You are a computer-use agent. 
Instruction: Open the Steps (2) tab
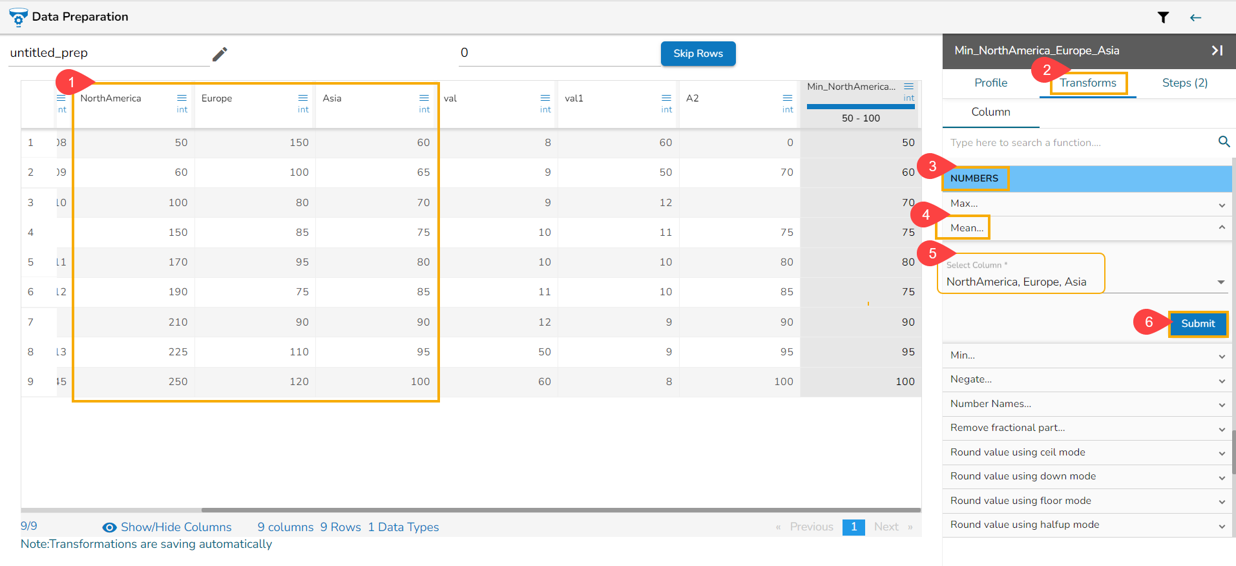pyautogui.click(x=1184, y=83)
